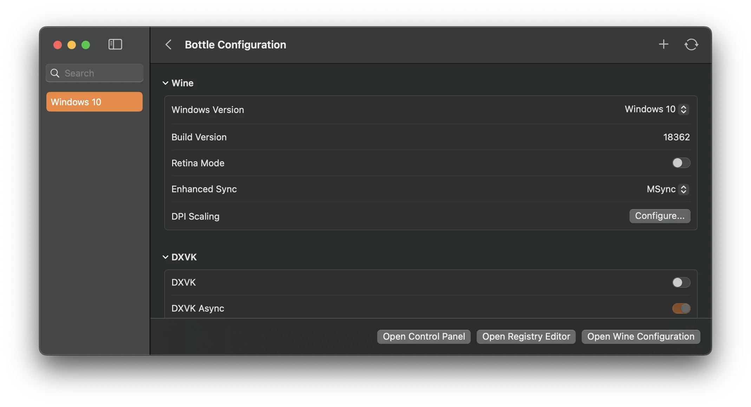Click the yellow minimize window button

pos(72,45)
